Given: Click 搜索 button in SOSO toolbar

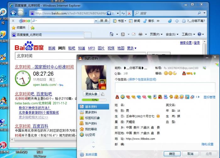Looking at the screenshot, I should [x=104, y=21].
